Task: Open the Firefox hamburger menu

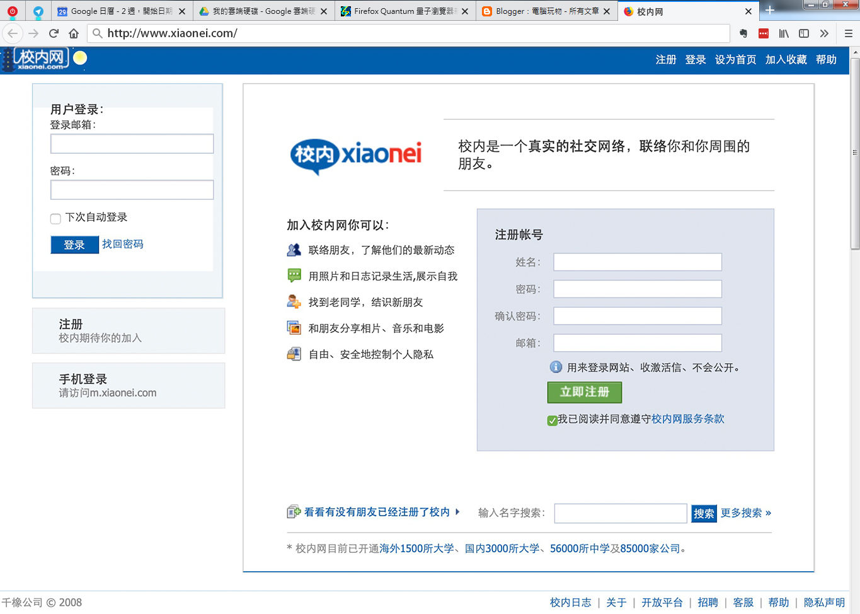Action: coord(849,33)
